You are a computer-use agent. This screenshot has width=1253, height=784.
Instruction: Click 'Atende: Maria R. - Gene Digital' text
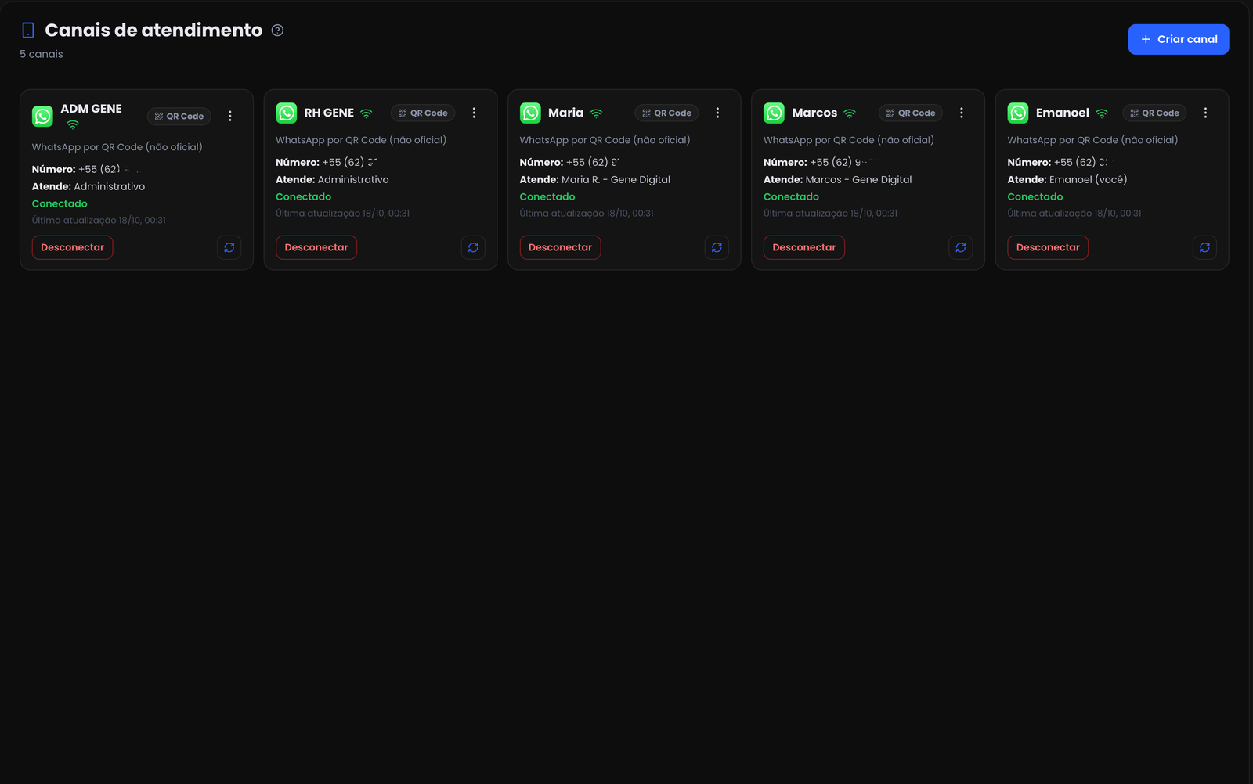click(x=595, y=180)
